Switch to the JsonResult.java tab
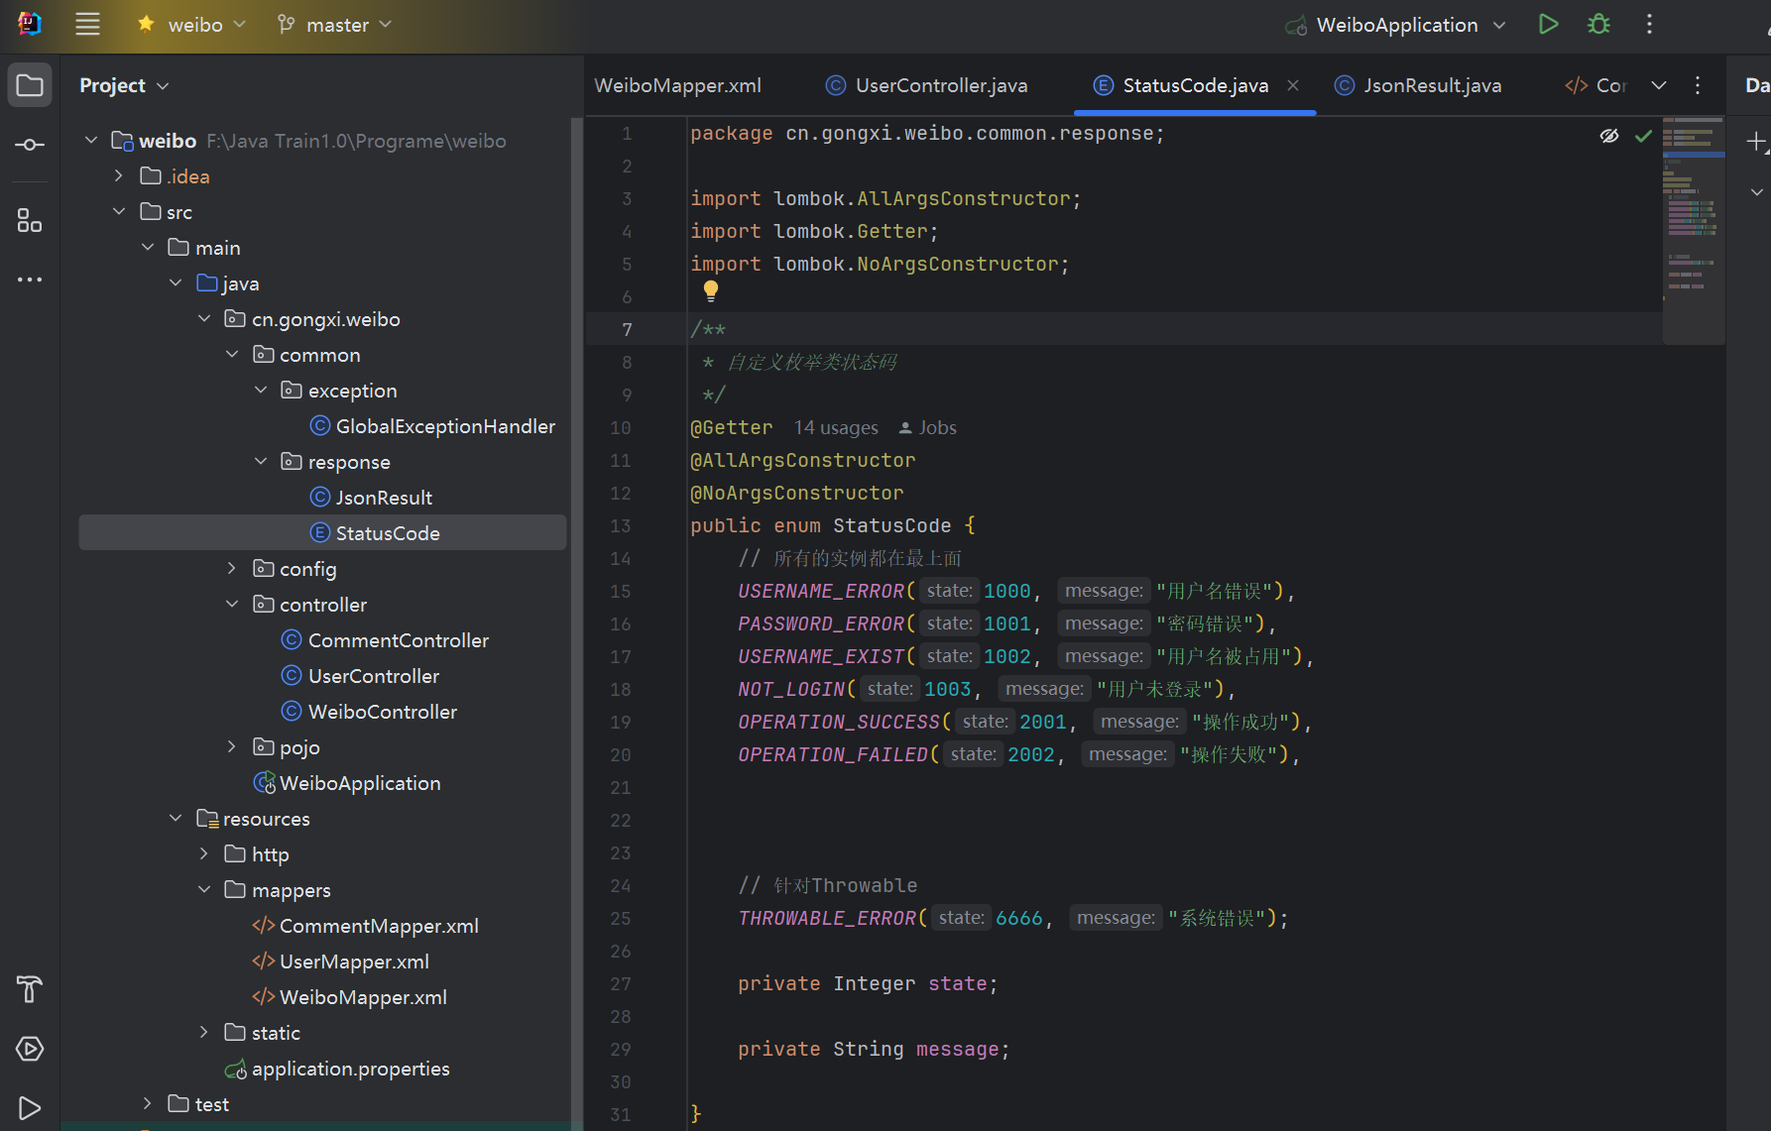This screenshot has width=1771, height=1131. click(1418, 85)
